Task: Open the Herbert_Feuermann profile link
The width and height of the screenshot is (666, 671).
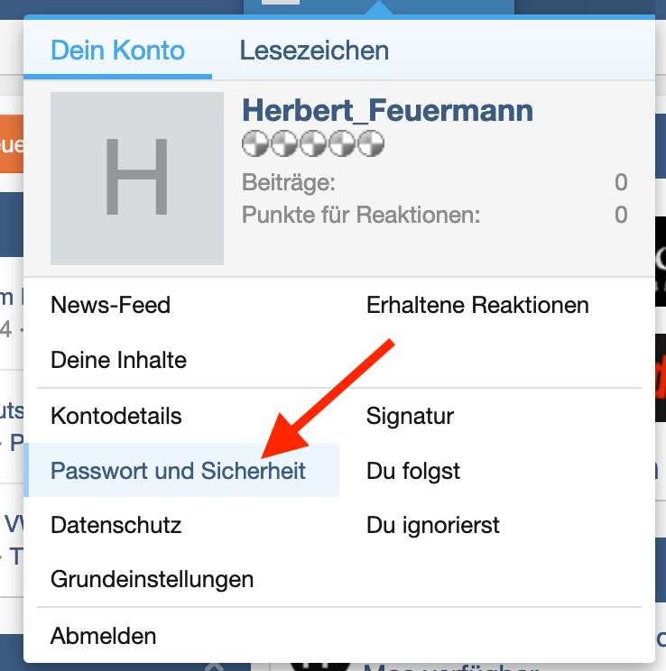Action: tap(387, 110)
